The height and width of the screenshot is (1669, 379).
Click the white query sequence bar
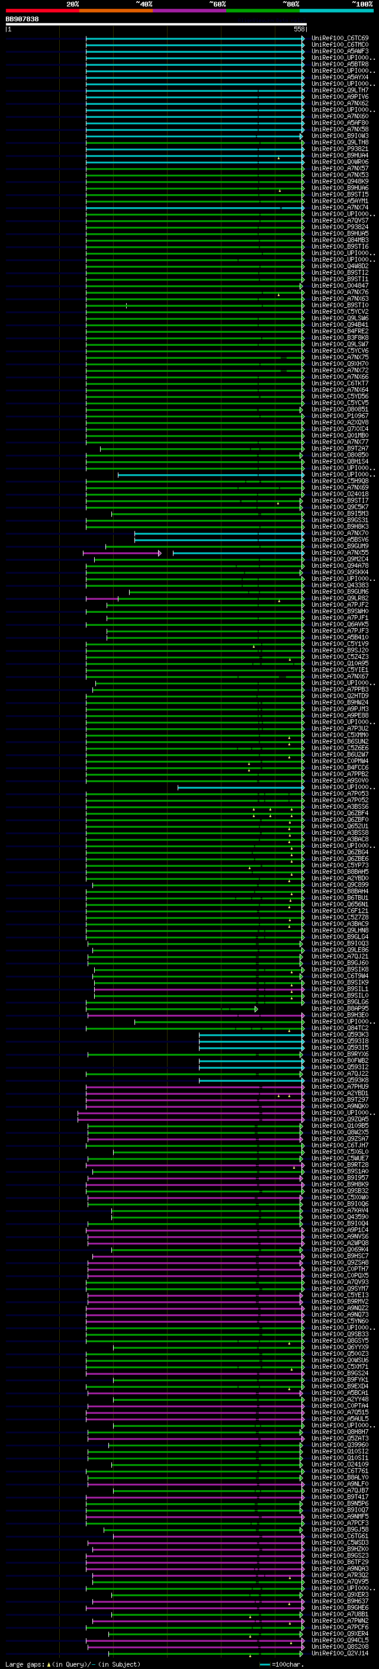pyautogui.click(x=156, y=25)
